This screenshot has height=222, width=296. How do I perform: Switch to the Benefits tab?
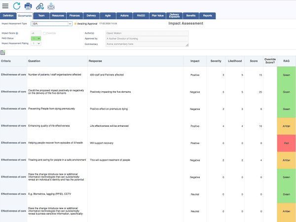point(191,16)
